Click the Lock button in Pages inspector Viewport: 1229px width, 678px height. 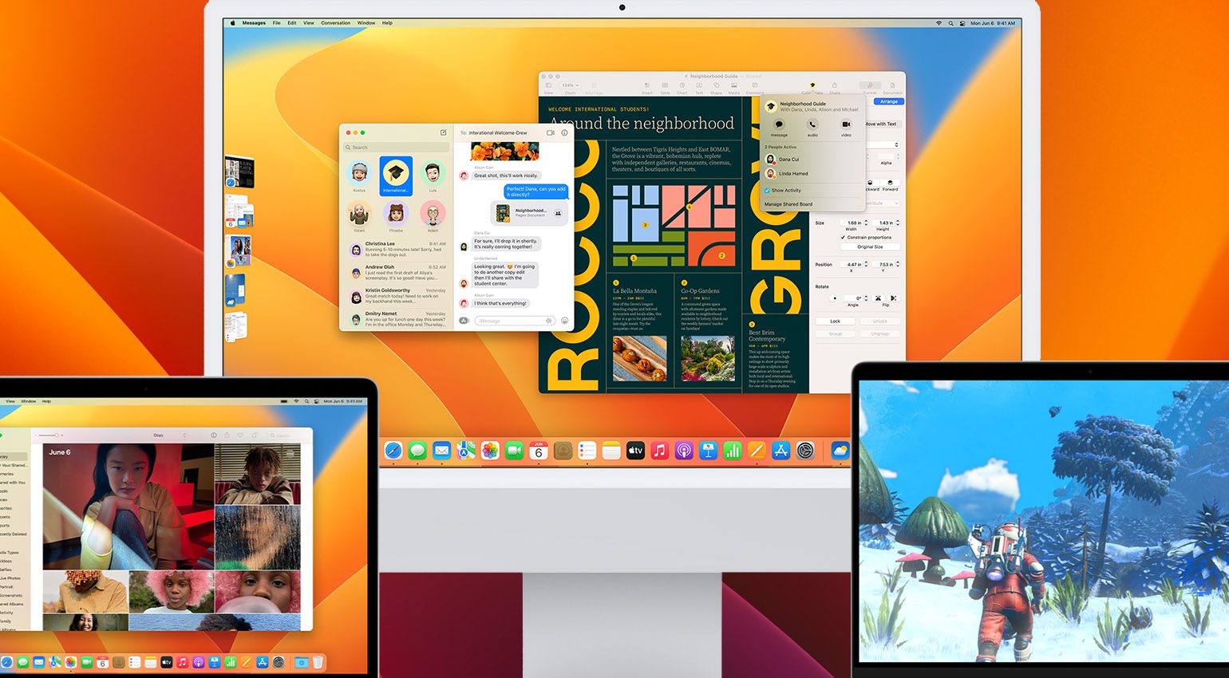pyautogui.click(x=835, y=321)
